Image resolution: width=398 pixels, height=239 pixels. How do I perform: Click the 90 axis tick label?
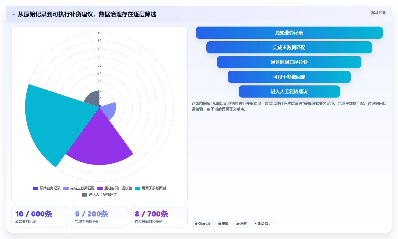(x=99, y=32)
